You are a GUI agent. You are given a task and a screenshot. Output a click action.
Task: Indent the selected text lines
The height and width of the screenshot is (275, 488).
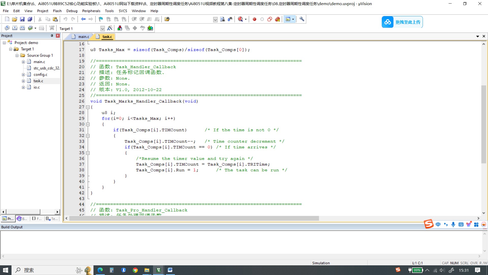134,19
